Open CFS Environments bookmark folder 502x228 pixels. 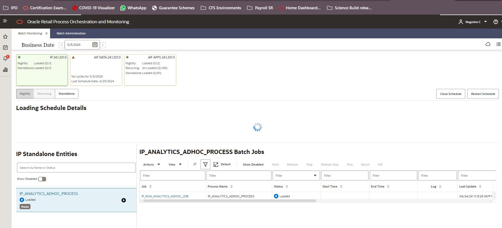pyautogui.click(x=221, y=8)
